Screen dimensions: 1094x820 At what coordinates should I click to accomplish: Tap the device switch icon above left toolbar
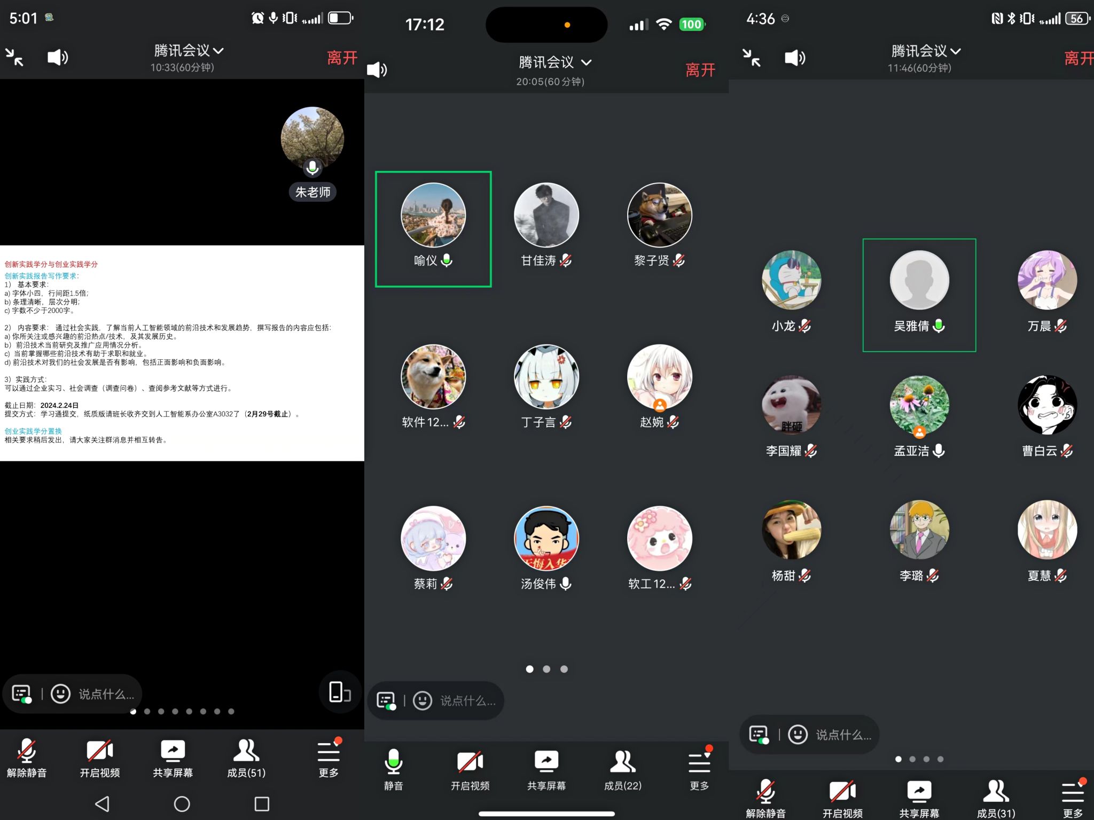pyautogui.click(x=339, y=692)
